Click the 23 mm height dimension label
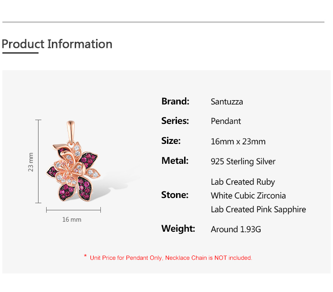 point(31,162)
